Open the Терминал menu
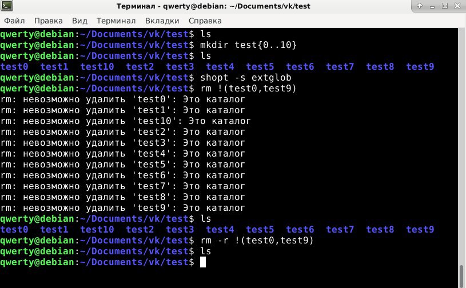Viewport: 466px width, 288px height. click(x=116, y=21)
